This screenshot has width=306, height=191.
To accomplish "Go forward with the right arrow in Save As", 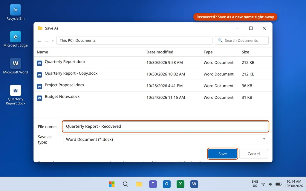I will (47, 41).
